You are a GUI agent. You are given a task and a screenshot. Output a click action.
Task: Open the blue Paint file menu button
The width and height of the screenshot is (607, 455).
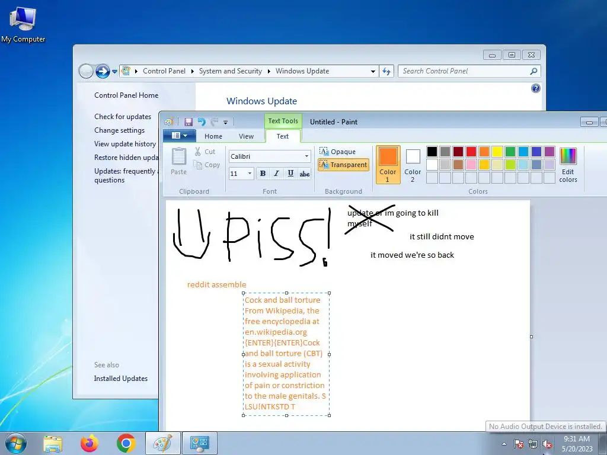[x=179, y=136]
